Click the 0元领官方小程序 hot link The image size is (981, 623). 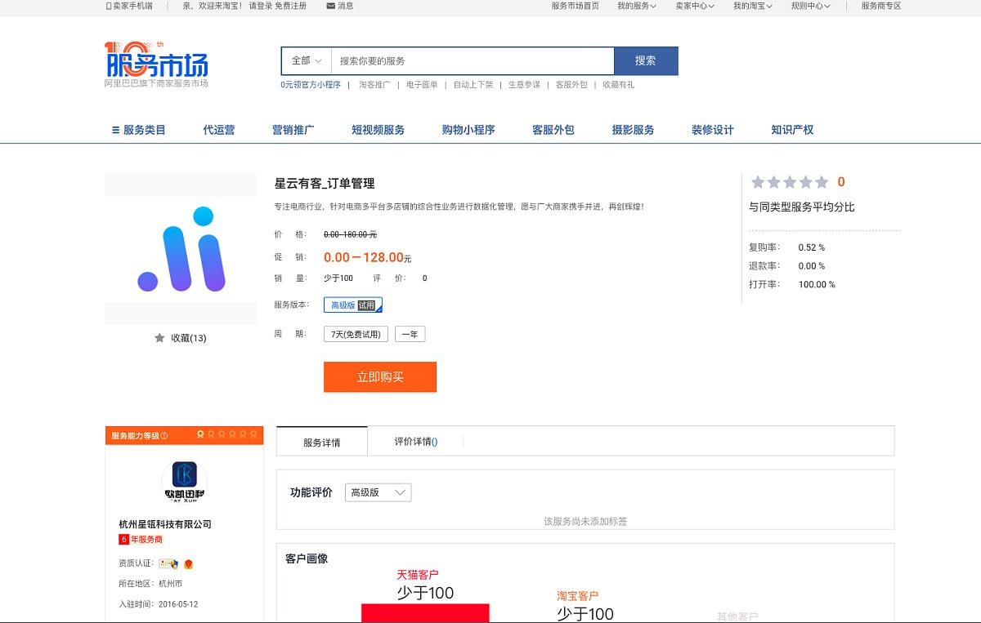[311, 85]
